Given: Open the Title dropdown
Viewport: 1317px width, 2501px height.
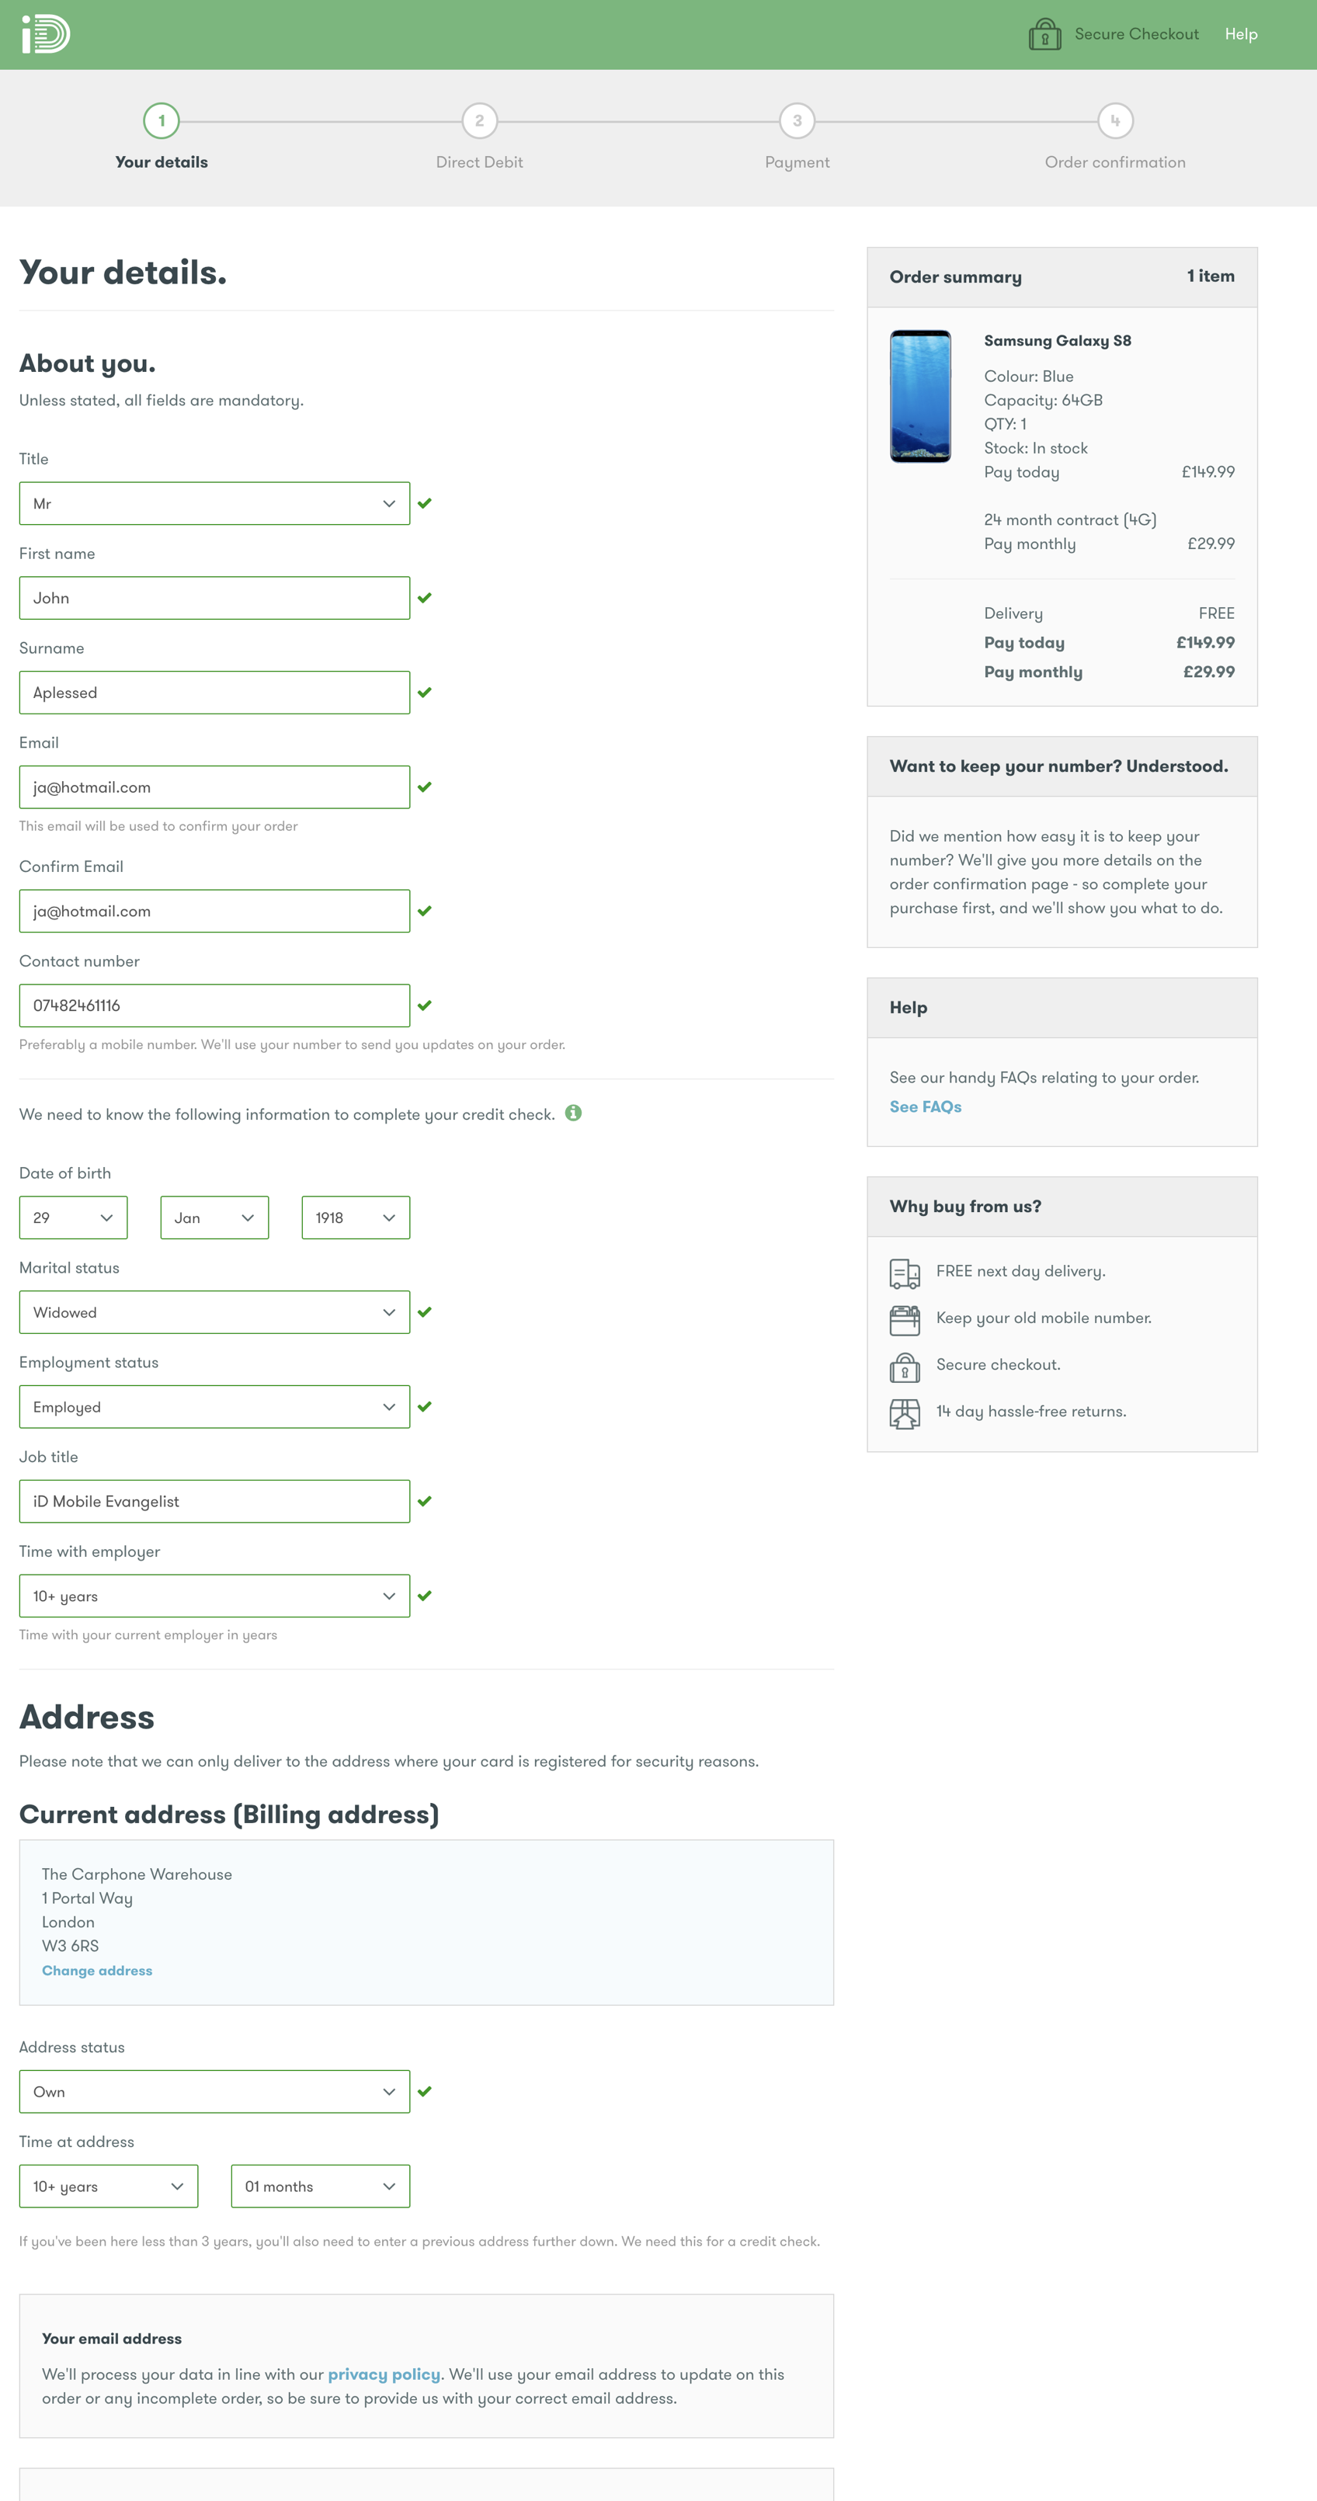Looking at the screenshot, I should click(x=214, y=503).
